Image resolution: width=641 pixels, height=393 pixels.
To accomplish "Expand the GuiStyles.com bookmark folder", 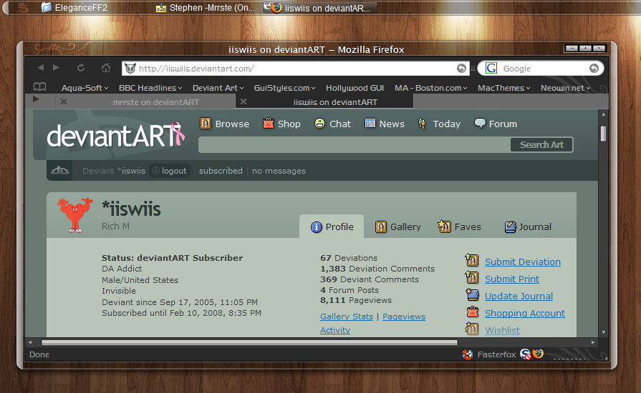I will [285, 88].
